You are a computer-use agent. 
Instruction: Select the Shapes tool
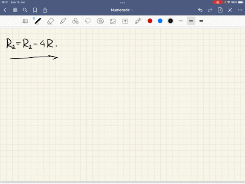tap(76, 21)
